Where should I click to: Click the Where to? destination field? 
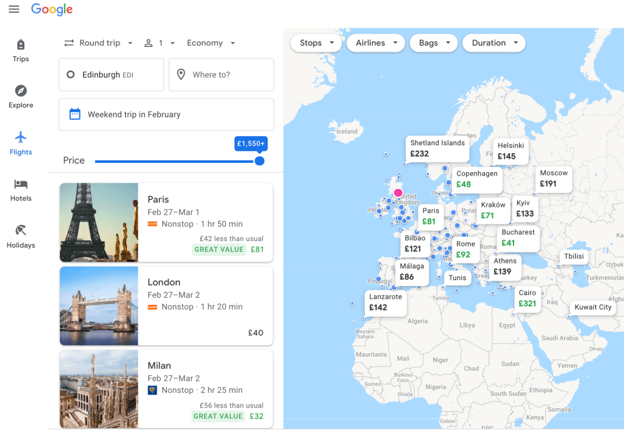pyautogui.click(x=221, y=74)
